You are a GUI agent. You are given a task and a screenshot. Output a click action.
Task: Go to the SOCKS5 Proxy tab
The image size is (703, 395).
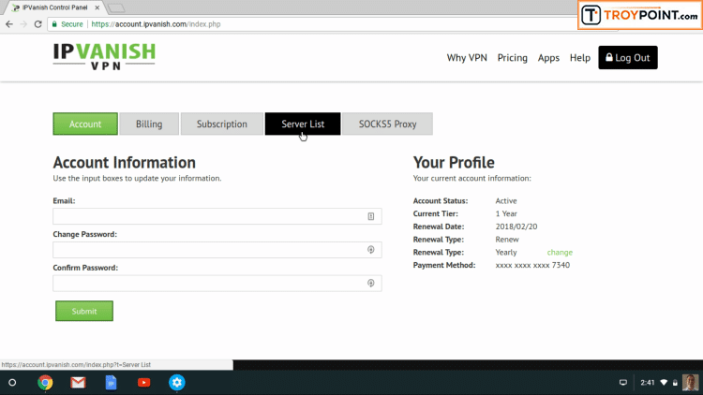387,124
